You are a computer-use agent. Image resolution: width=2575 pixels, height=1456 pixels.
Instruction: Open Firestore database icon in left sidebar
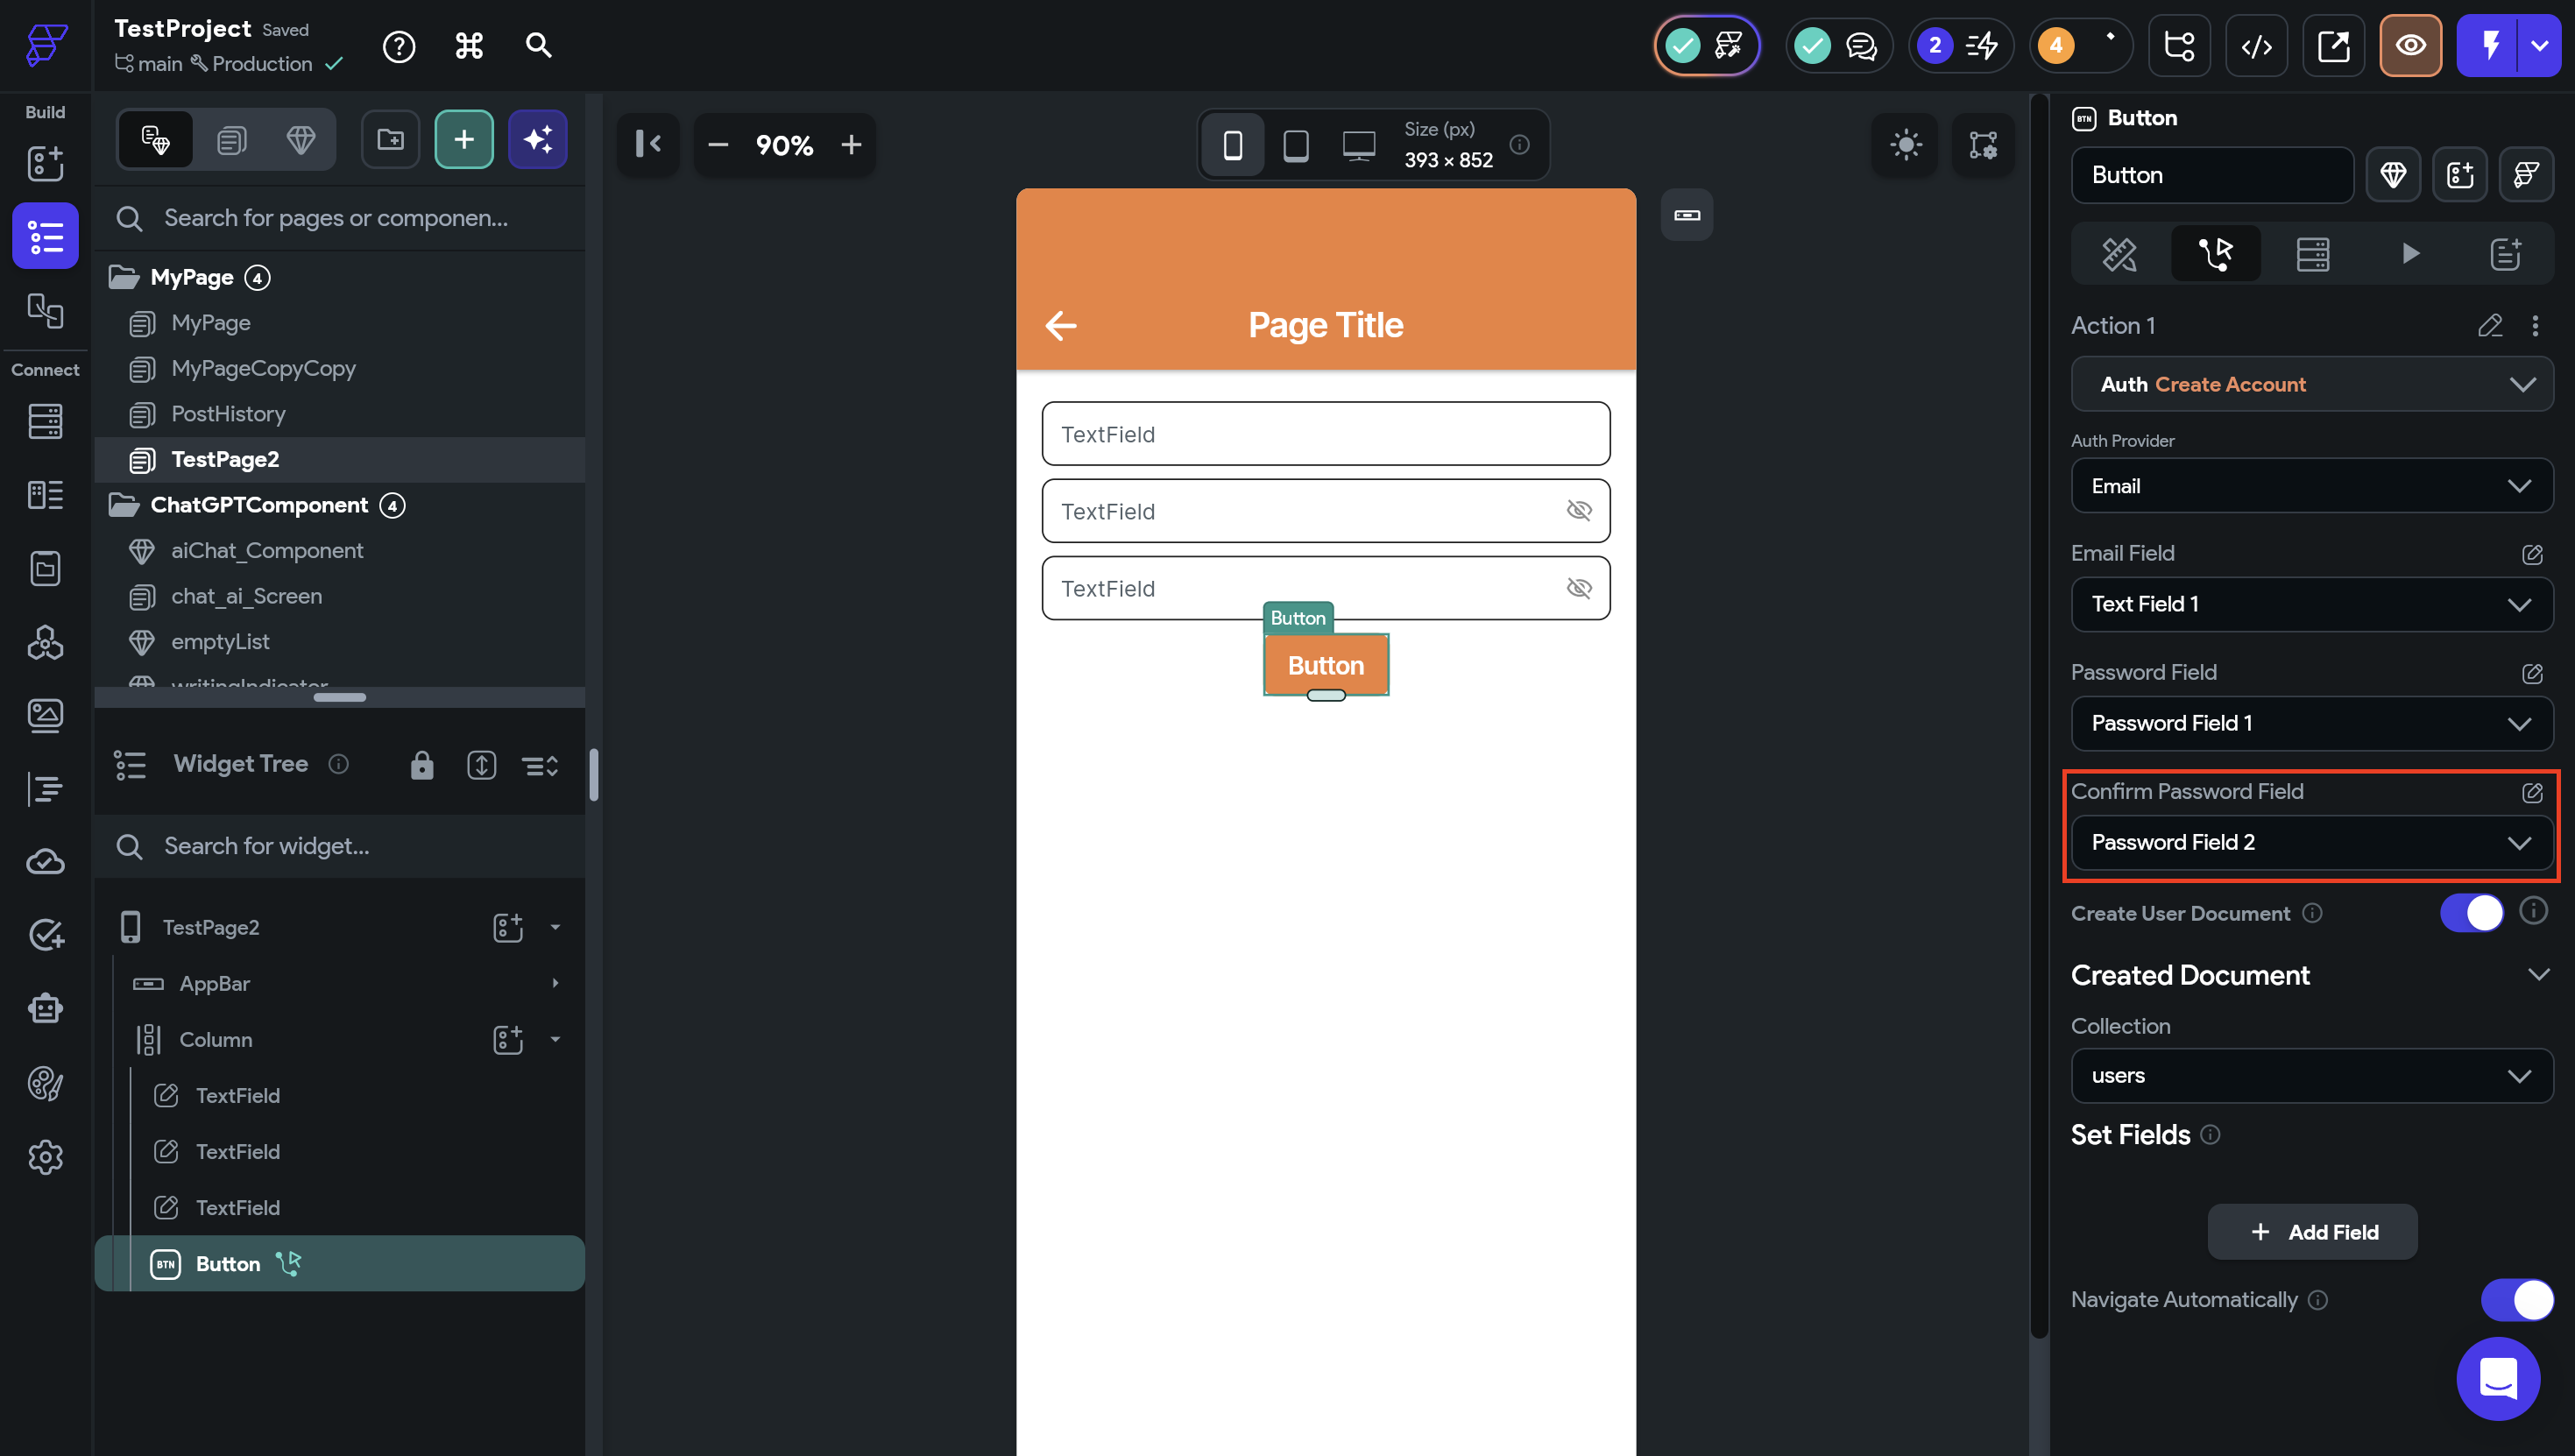click(45, 421)
